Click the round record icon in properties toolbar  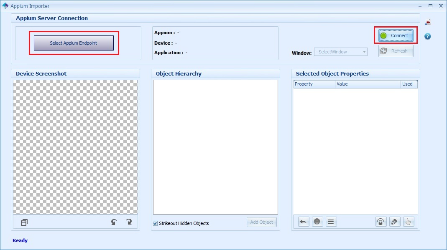tap(317, 222)
